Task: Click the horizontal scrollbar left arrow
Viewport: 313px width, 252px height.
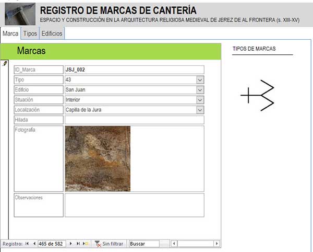Action: click(x=174, y=244)
